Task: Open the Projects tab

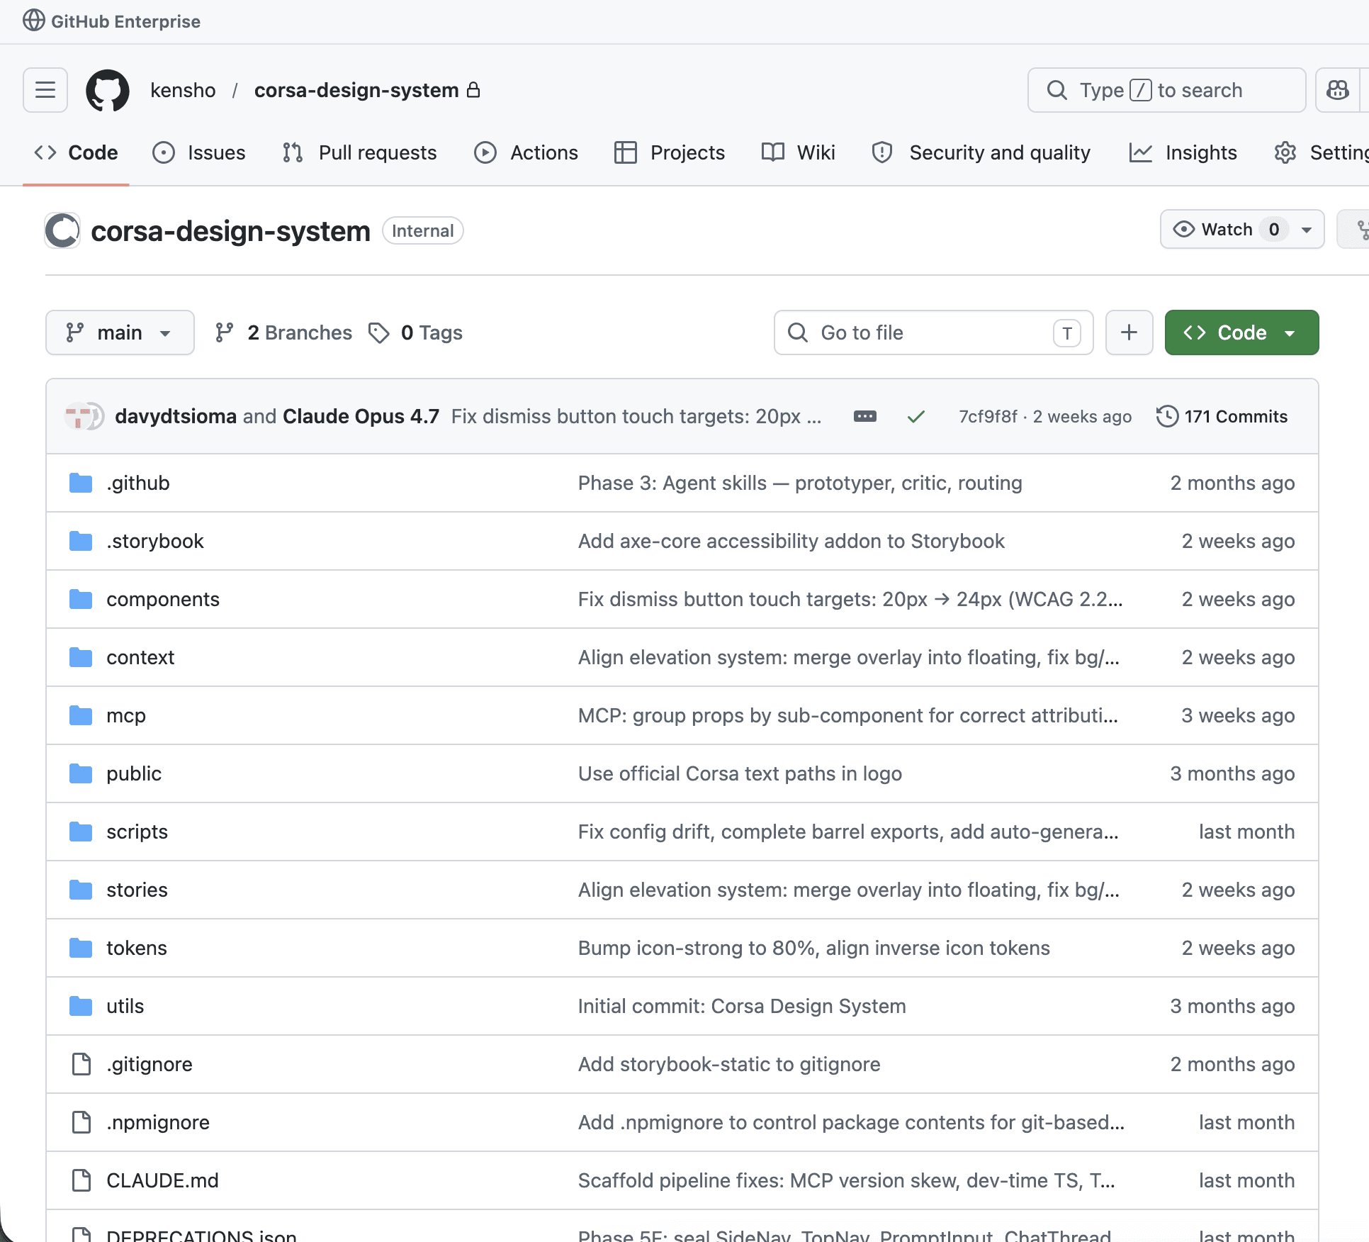Action: coord(670,152)
